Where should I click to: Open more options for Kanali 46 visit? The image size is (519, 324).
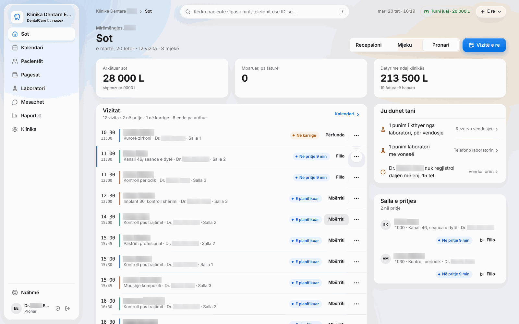click(x=356, y=156)
